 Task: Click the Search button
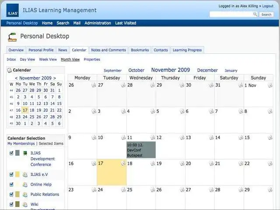(266, 14)
